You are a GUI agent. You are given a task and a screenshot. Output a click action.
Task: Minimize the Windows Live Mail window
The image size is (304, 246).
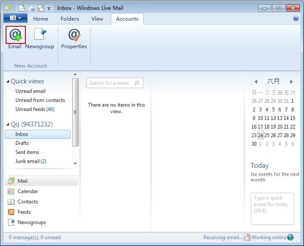pos(264,8)
